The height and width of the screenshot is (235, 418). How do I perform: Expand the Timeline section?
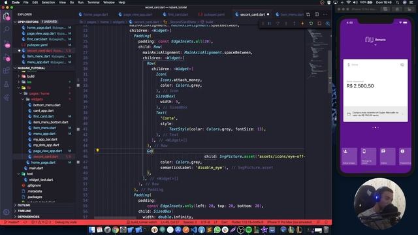click(24, 211)
